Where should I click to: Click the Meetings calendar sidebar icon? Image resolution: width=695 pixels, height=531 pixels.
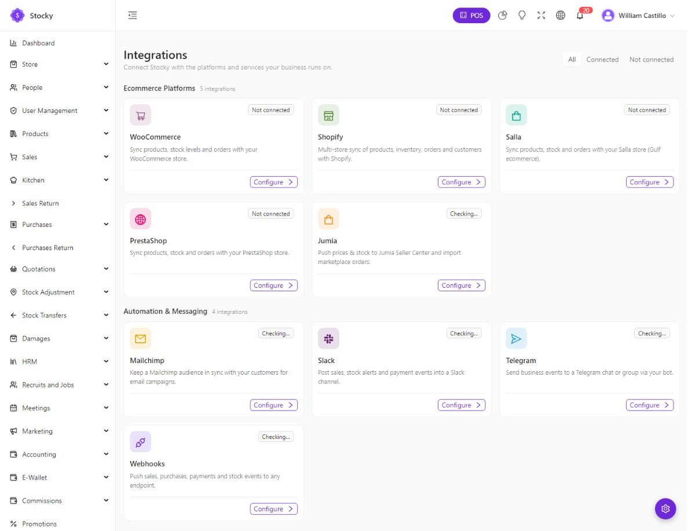click(13, 408)
